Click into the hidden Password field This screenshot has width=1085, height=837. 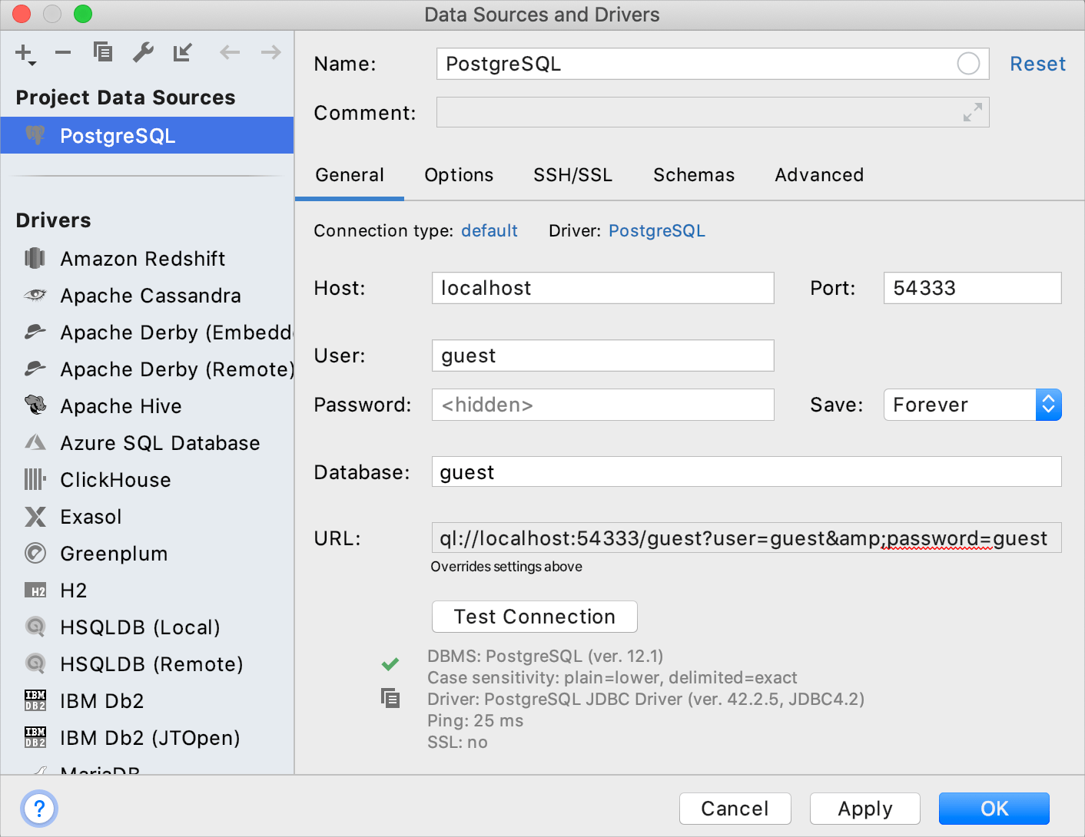[x=603, y=405]
